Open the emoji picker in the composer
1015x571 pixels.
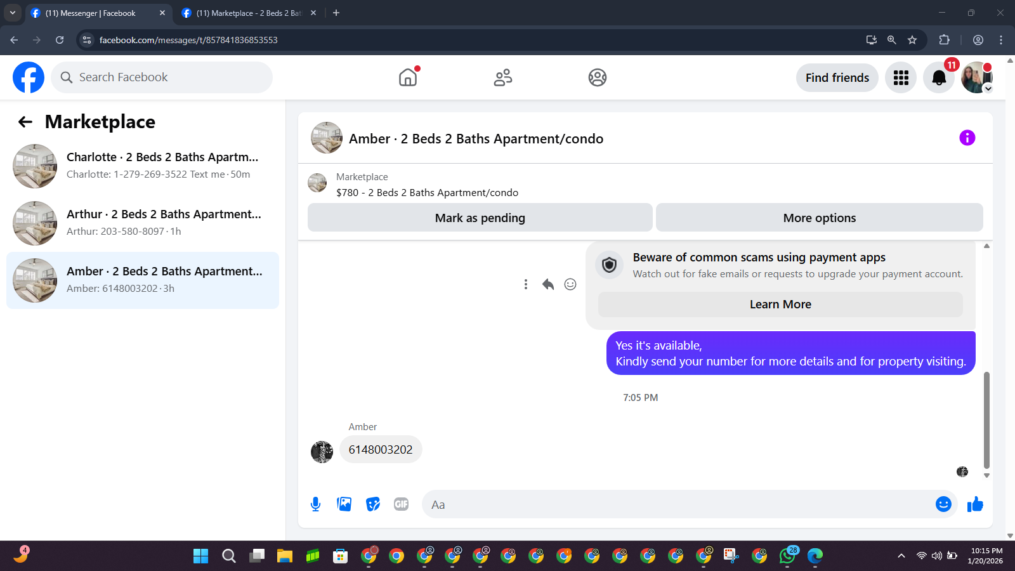(943, 504)
